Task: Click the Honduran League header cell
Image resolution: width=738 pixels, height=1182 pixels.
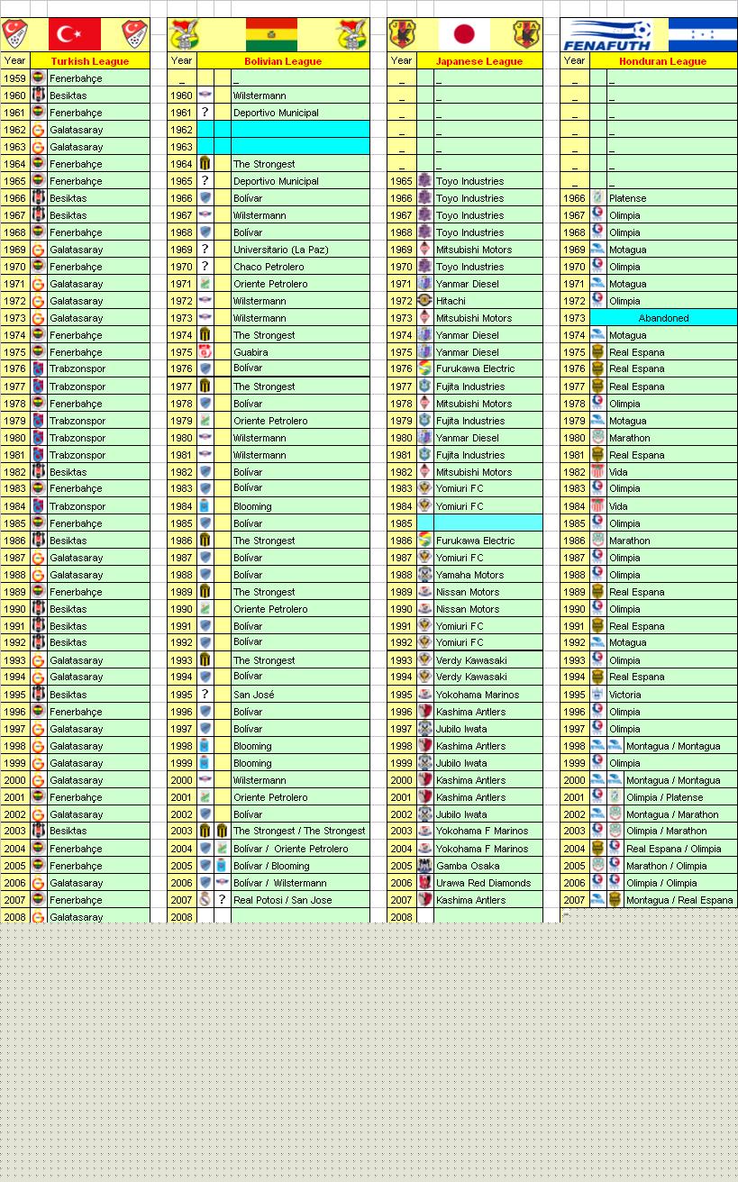Action: coord(662,61)
